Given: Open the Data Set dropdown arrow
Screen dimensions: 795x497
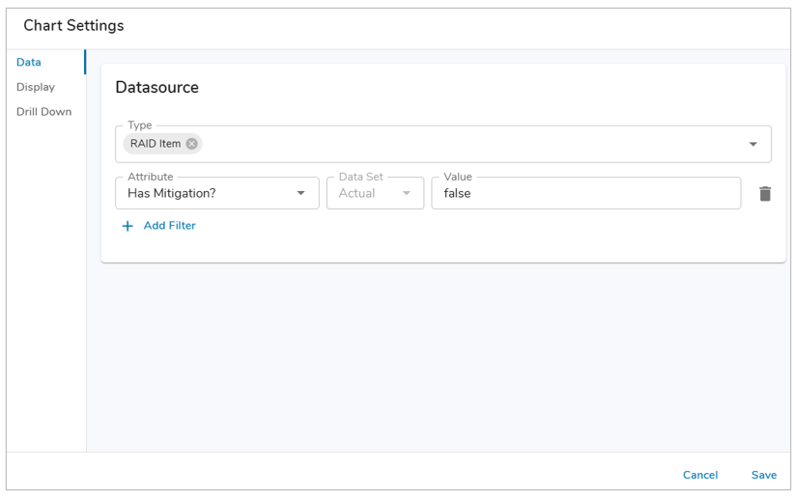Looking at the screenshot, I should tap(407, 193).
